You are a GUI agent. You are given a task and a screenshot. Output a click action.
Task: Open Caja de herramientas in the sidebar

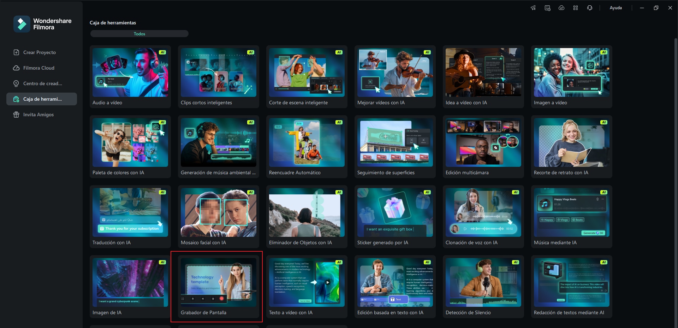42,99
